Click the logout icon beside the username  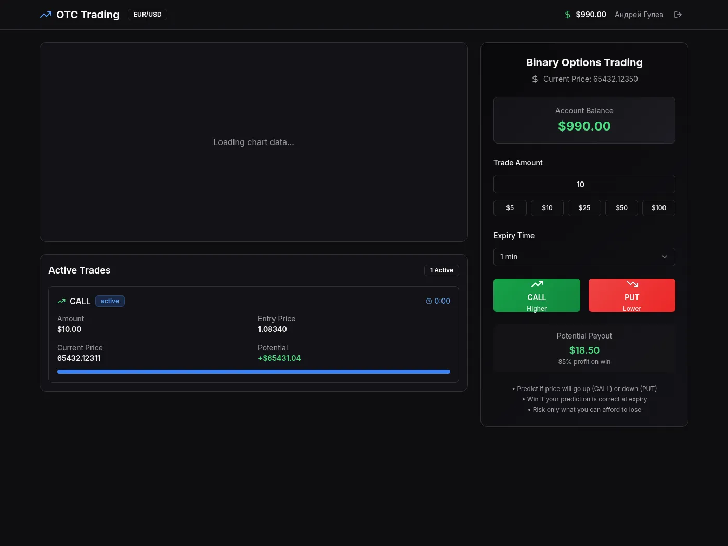[678, 15]
